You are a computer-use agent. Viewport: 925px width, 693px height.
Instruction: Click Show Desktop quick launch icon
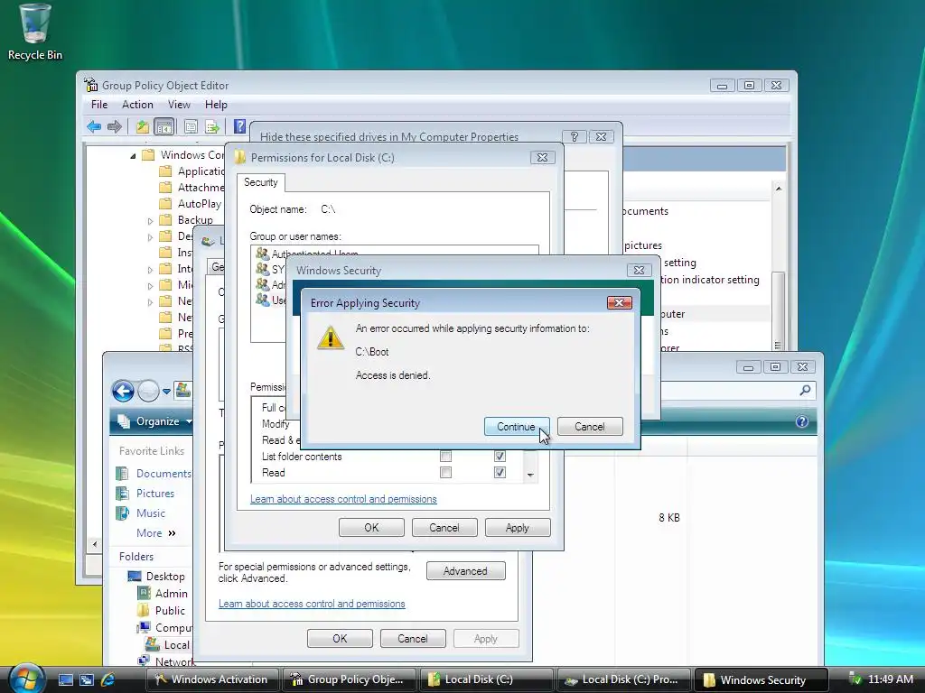[65, 679]
